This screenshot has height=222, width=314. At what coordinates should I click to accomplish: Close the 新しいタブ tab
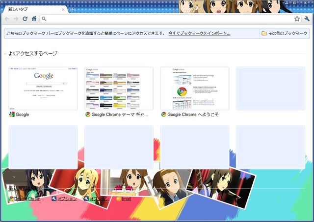63,9
